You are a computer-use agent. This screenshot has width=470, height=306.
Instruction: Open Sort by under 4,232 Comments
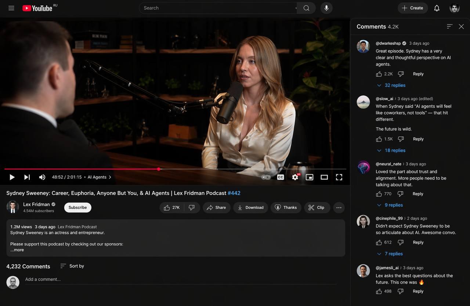[72, 266]
